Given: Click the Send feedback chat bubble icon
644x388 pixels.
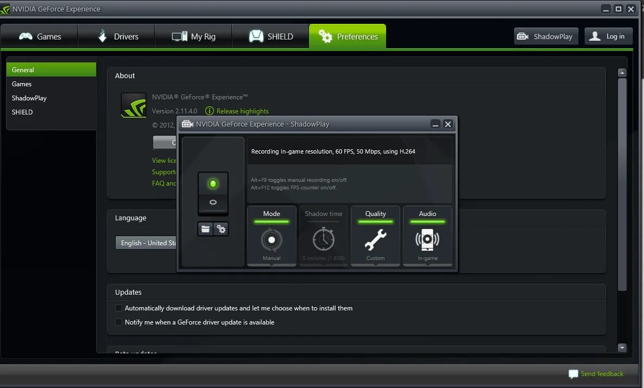Looking at the screenshot, I should coord(573,374).
